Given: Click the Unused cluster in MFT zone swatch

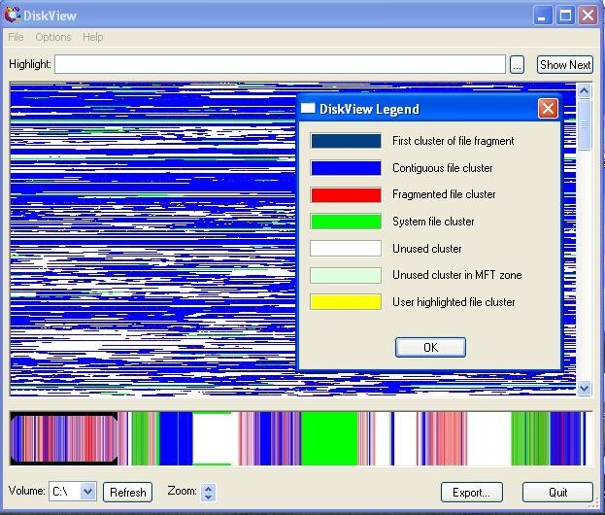Looking at the screenshot, I should click(x=346, y=275).
